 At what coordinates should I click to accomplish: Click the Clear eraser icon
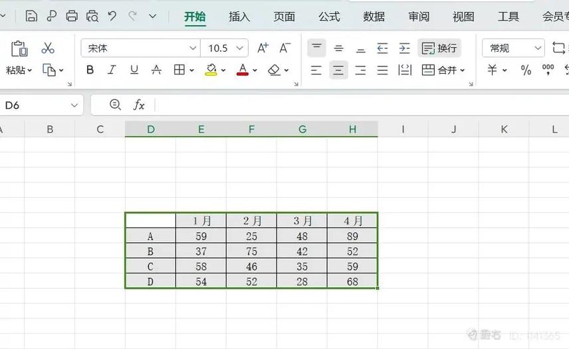click(274, 70)
